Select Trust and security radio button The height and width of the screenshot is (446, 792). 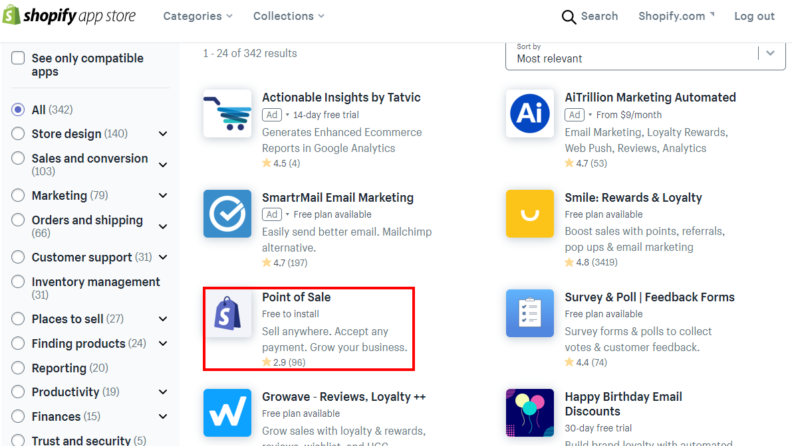18,440
